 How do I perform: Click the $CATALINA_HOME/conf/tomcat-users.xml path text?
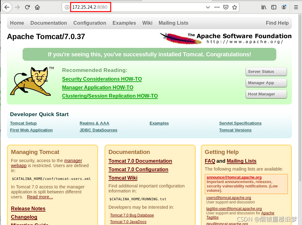[51, 179]
